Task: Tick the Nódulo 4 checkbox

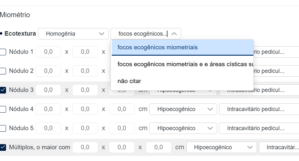Action: tap(3, 109)
